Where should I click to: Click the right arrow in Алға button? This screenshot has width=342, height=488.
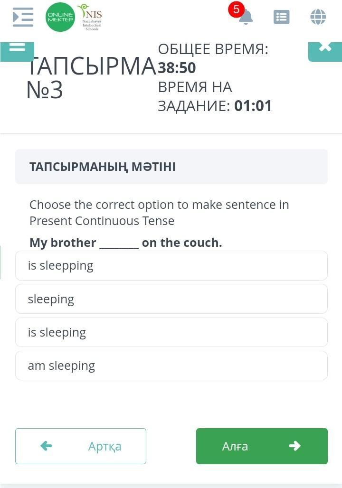point(294,446)
